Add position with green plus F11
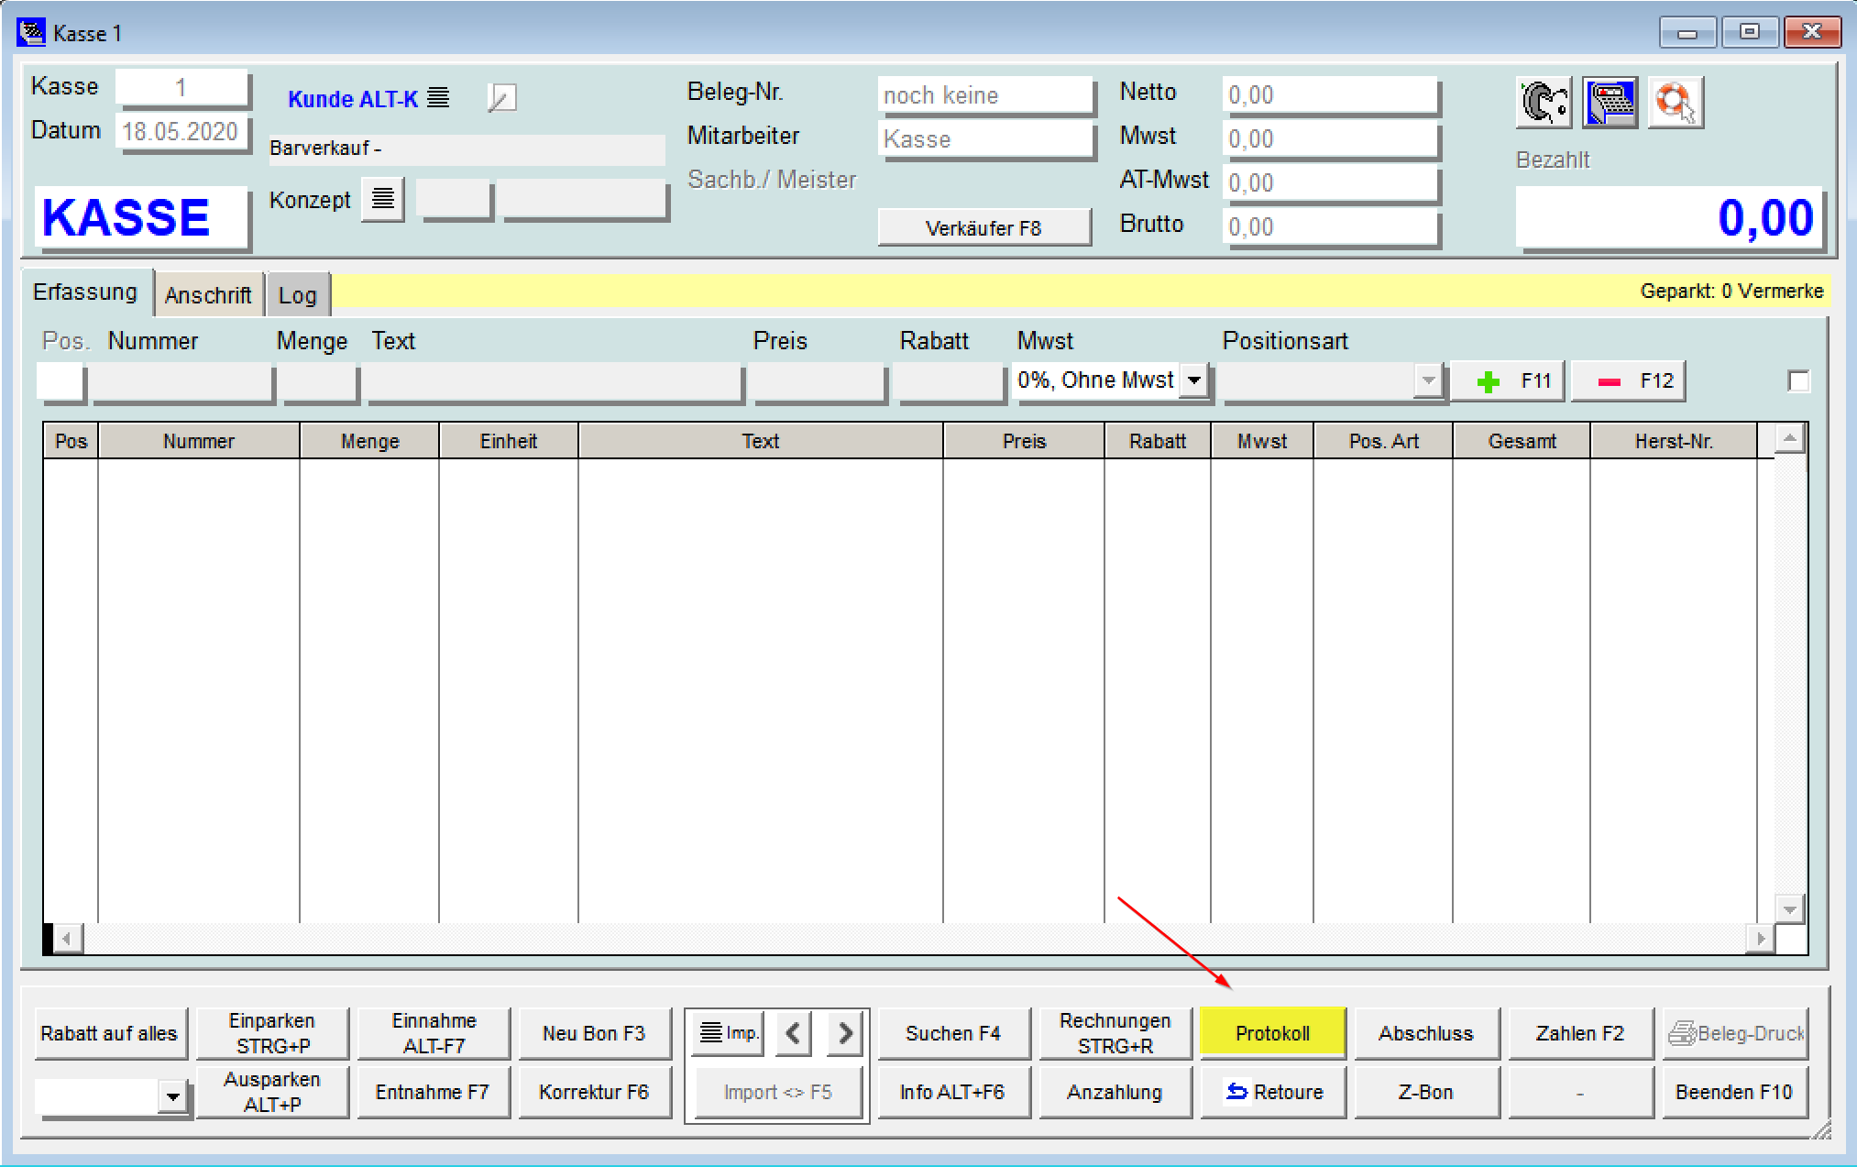1857x1167 pixels. pos(1508,381)
